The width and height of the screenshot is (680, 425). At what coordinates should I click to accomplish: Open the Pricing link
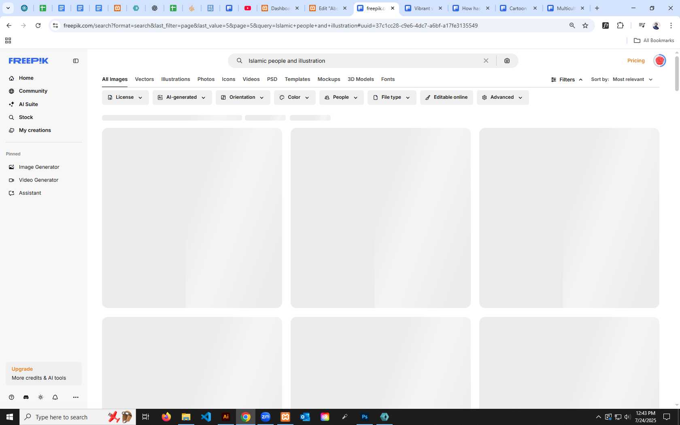tap(636, 61)
